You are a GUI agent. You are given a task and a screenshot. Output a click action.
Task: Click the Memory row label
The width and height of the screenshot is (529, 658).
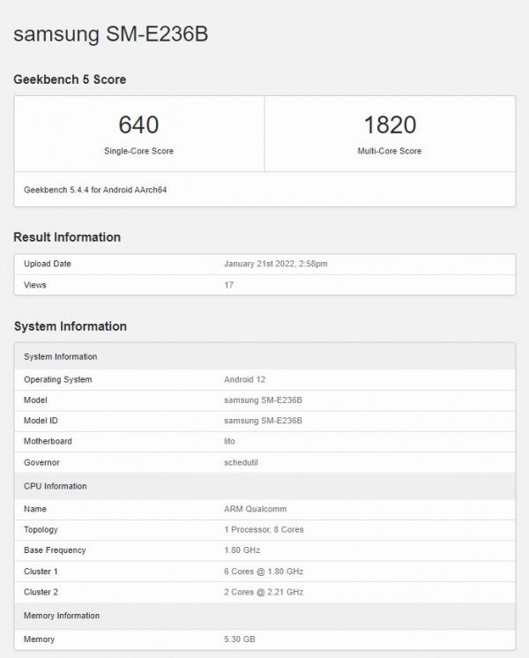[x=39, y=639]
